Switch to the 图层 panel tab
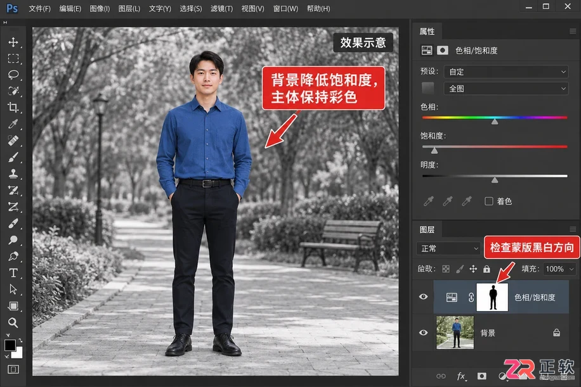Screen dimensions: 581x387 [x=428, y=229]
